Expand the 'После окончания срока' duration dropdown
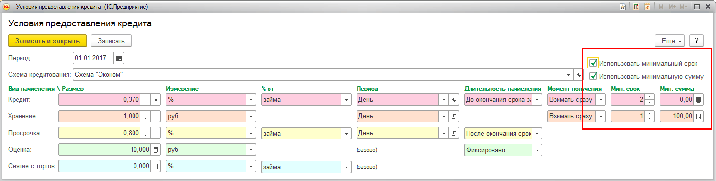716x181 pixels. coord(537,133)
